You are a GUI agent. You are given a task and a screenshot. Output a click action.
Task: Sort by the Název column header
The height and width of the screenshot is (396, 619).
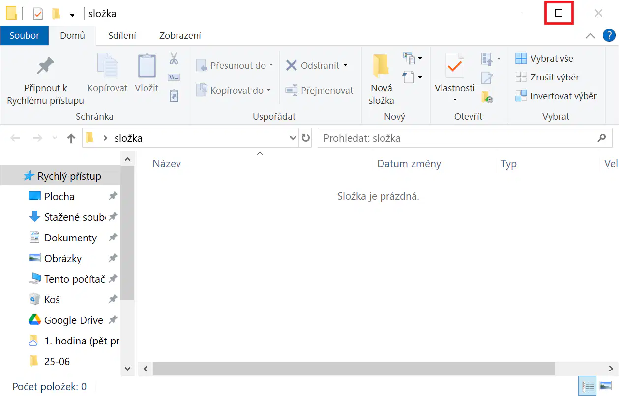167,164
